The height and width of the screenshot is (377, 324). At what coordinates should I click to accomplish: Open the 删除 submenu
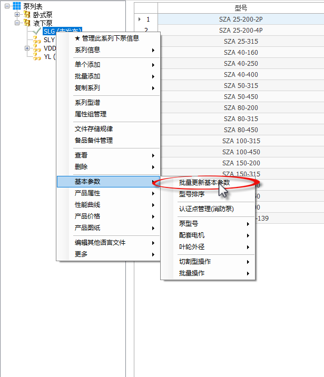108,167
